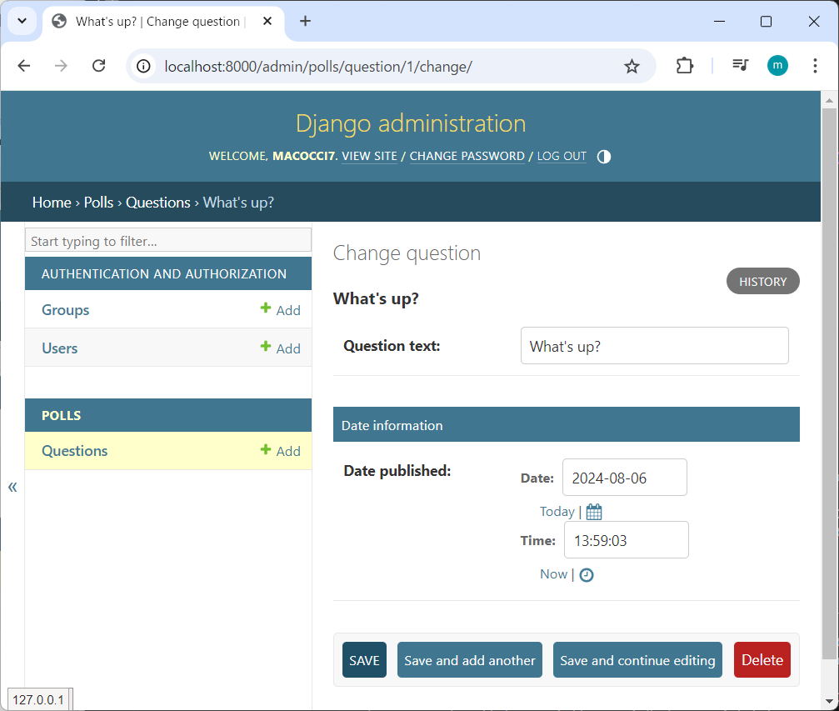Click the browser reload icon

[x=98, y=66]
